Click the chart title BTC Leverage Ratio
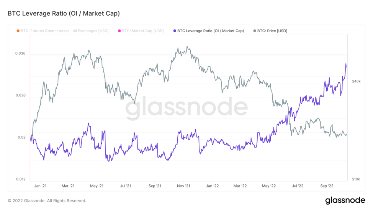The width and height of the screenshot is (373, 210). [64, 13]
